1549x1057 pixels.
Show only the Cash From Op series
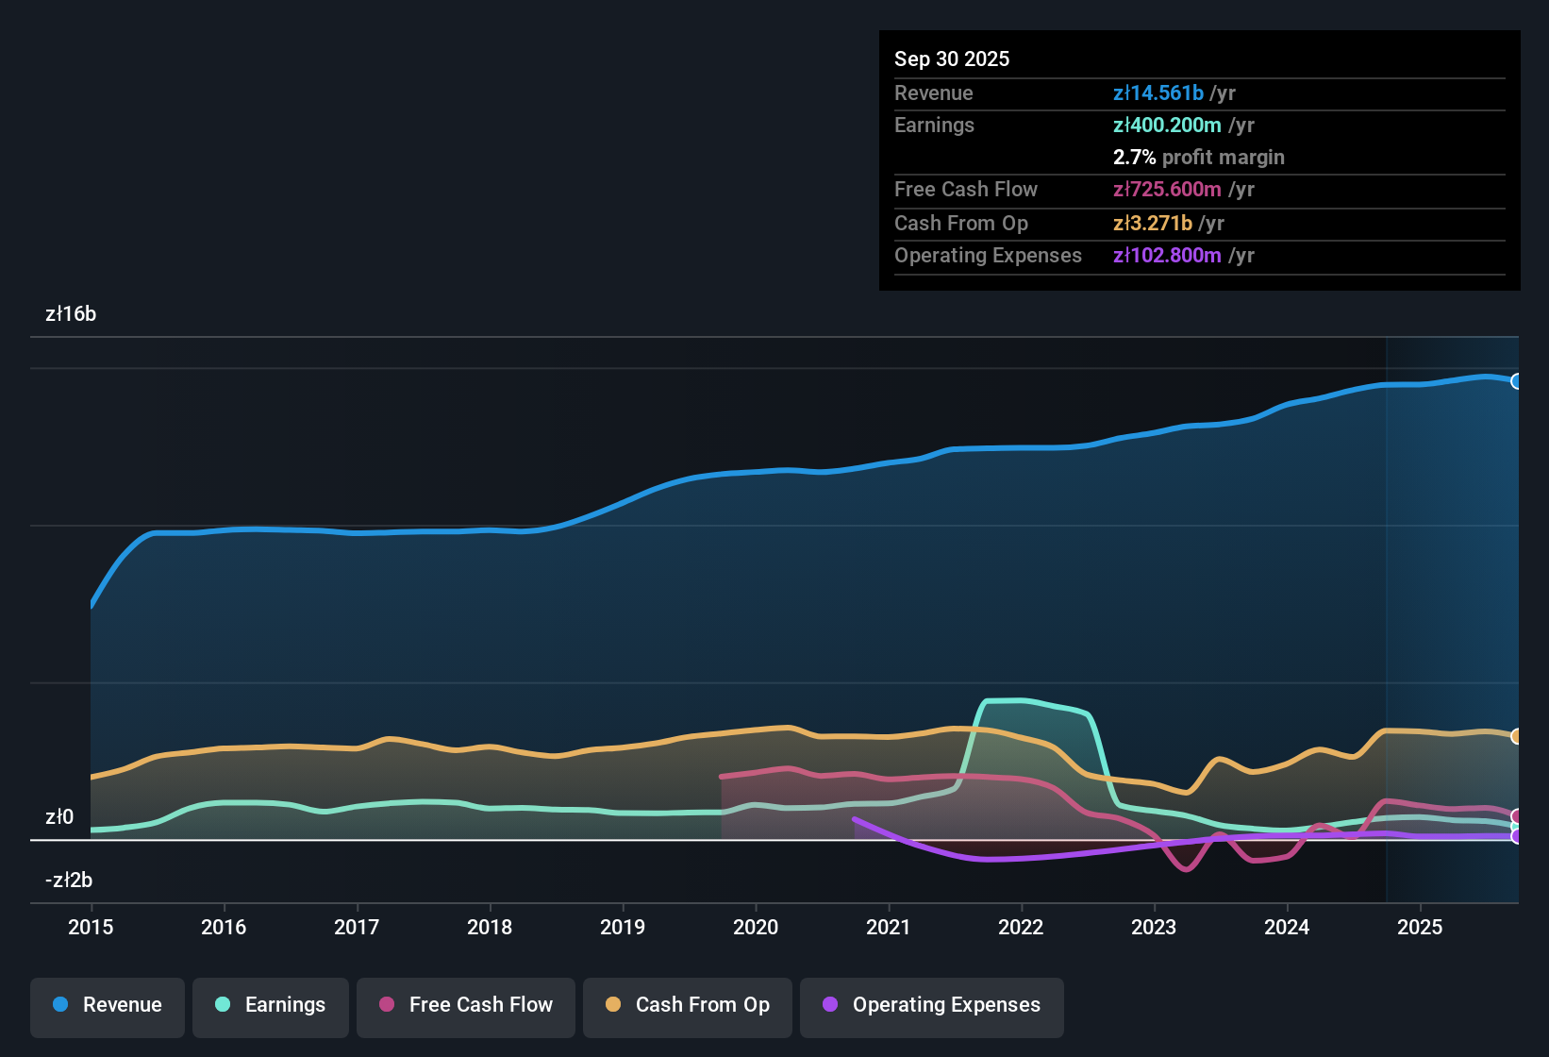tap(687, 1005)
